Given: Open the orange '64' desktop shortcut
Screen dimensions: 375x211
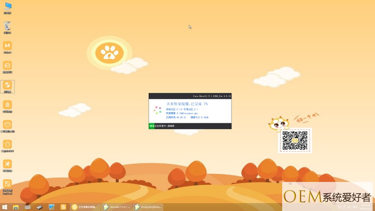Looking at the screenshot, I should (7, 46).
